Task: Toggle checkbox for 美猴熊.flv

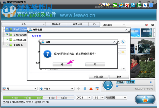Action: point(7,45)
